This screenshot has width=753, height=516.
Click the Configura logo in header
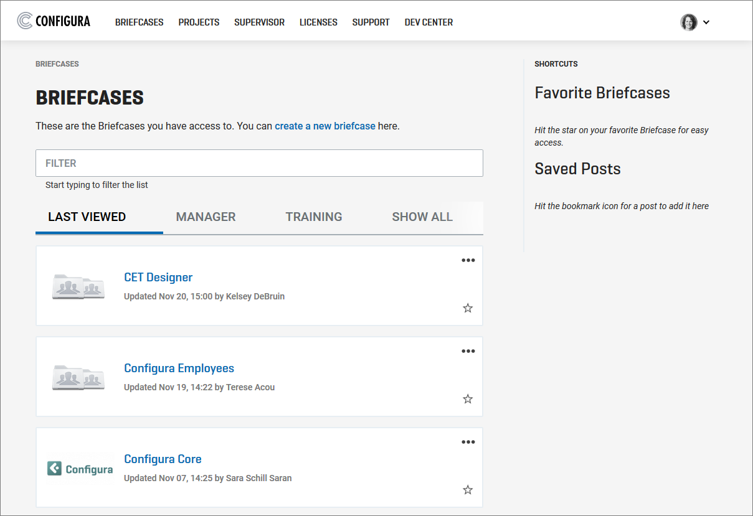click(x=54, y=21)
